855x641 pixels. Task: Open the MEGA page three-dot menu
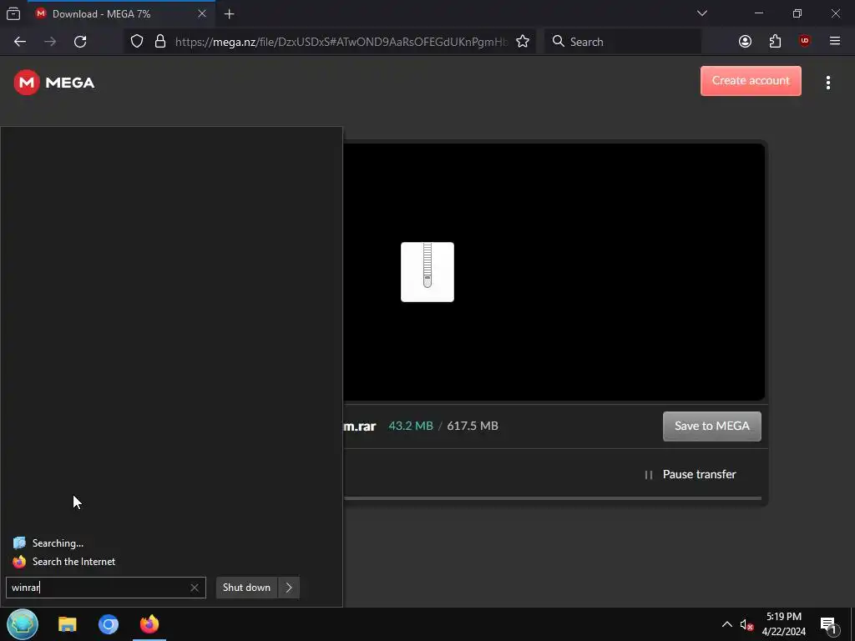[827, 83]
